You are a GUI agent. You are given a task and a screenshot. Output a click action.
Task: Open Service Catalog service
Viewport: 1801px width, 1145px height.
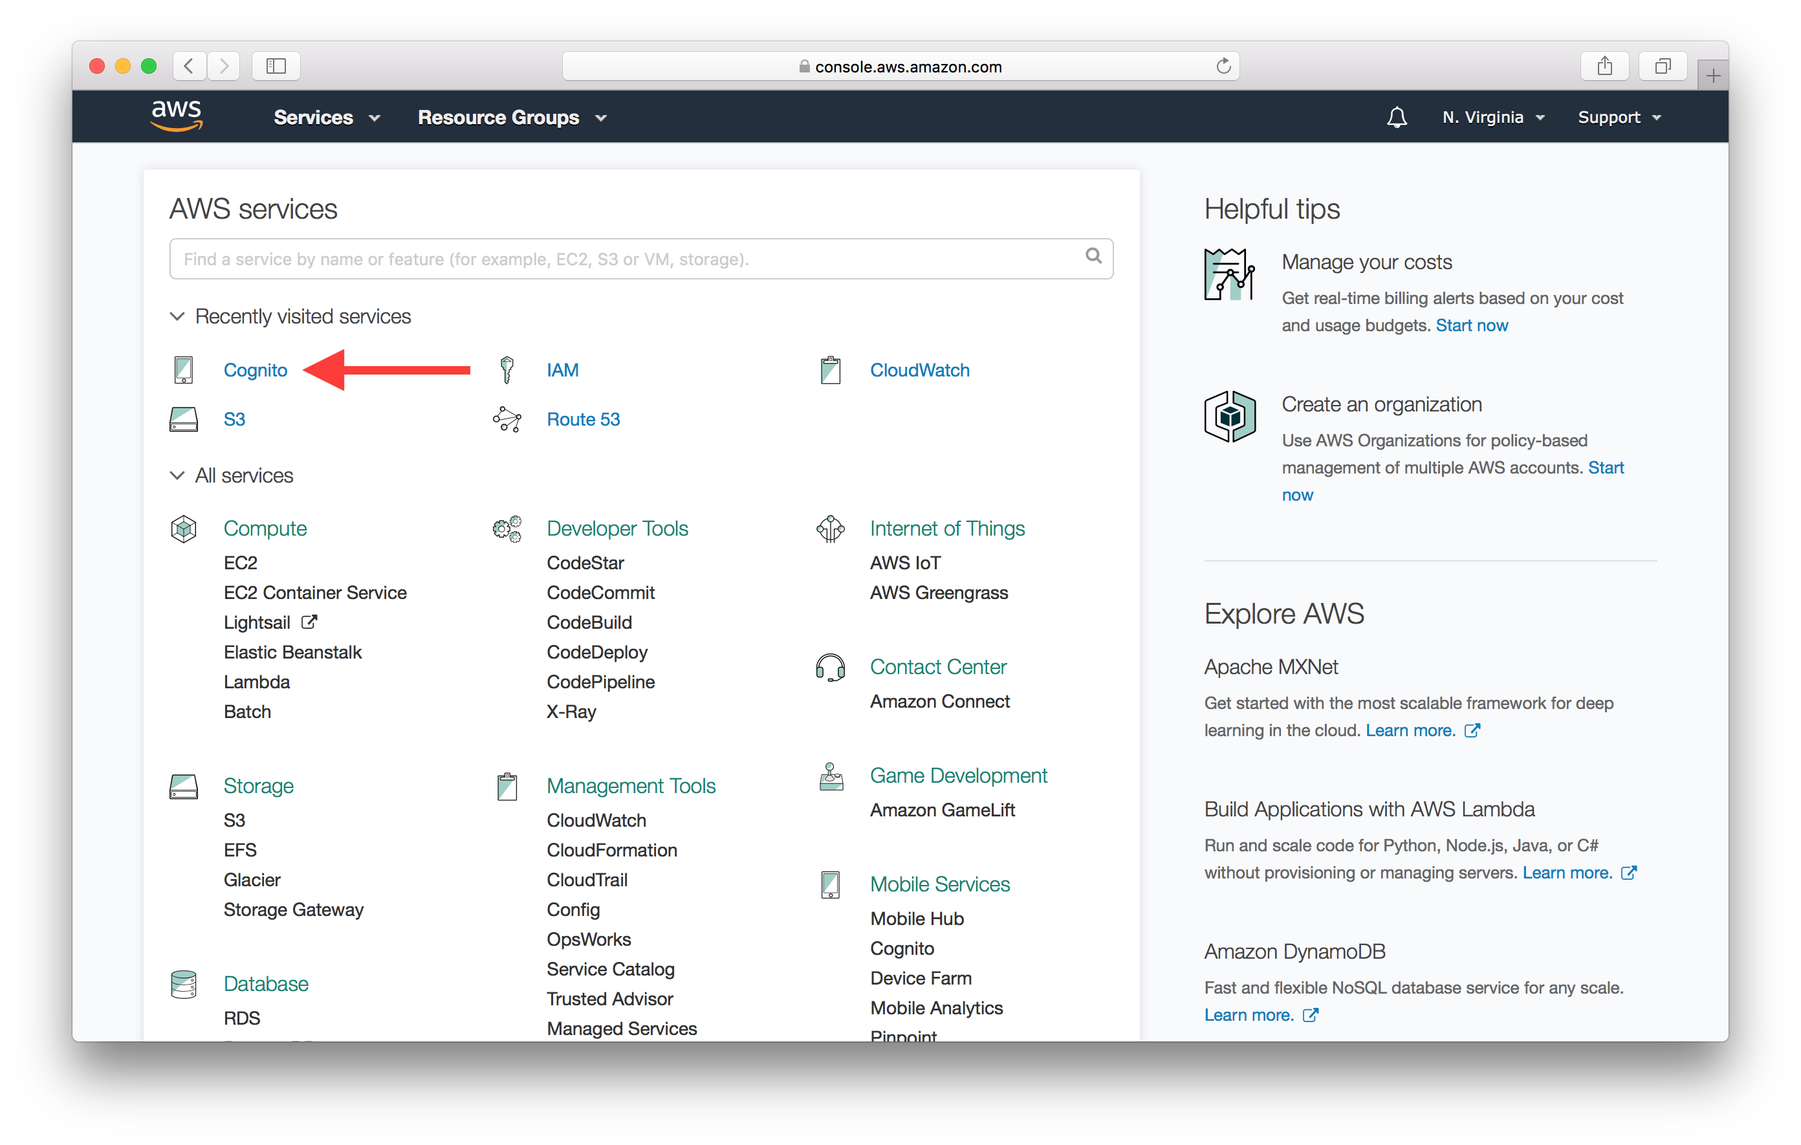coord(610,969)
